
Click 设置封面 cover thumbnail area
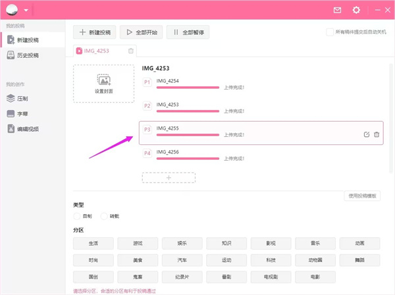tap(103, 84)
